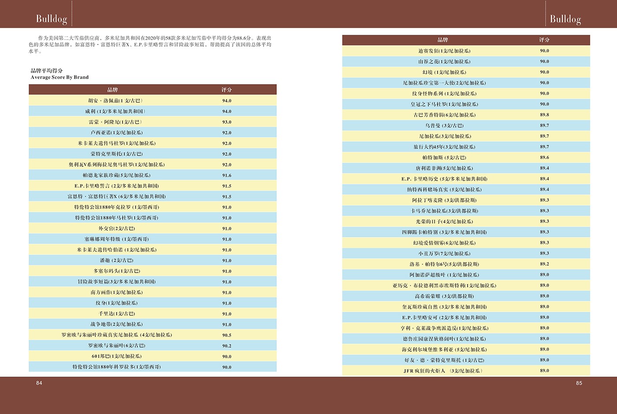Click the row '乌普曼 (3支/古巴)'

[x=466, y=125]
